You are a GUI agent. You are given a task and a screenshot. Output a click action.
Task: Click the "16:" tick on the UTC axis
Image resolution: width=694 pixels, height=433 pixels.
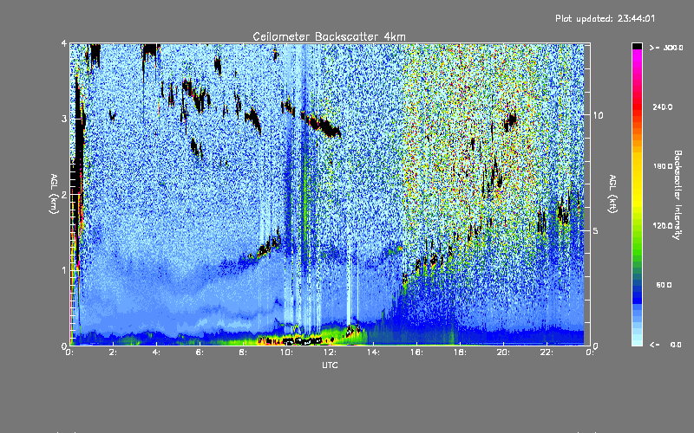point(416,352)
